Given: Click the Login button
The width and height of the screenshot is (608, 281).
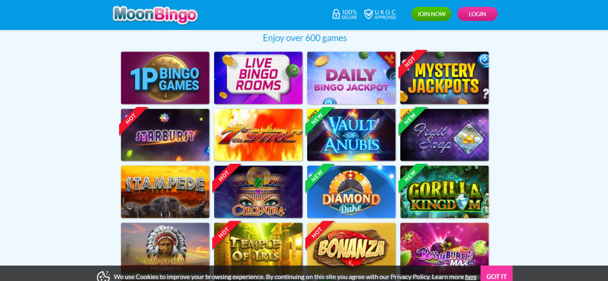Looking at the screenshot, I should coord(477,14).
